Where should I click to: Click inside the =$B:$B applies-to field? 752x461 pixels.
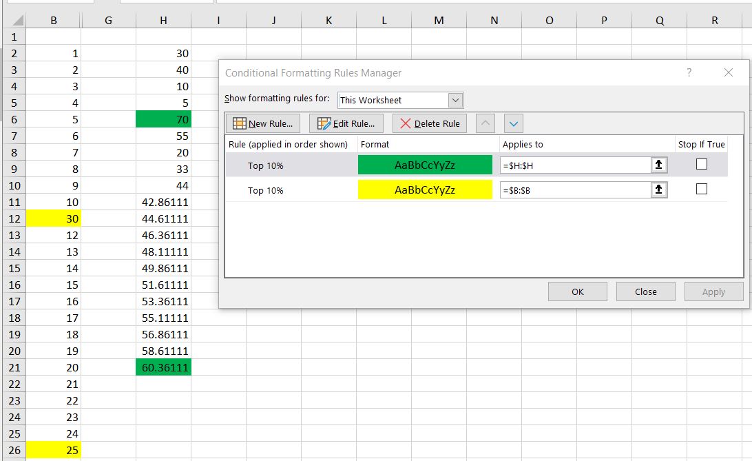point(575,190)
